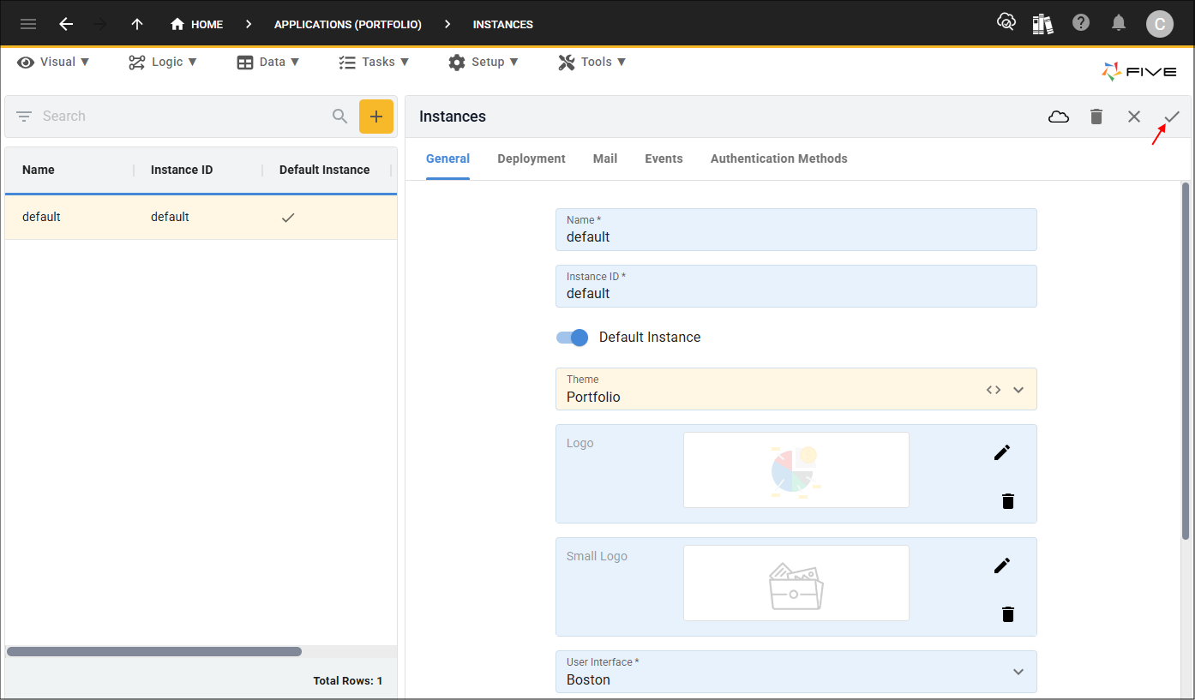Open the Setup menu
This screenshot has height=700, width=1195.
coord(483,62)
